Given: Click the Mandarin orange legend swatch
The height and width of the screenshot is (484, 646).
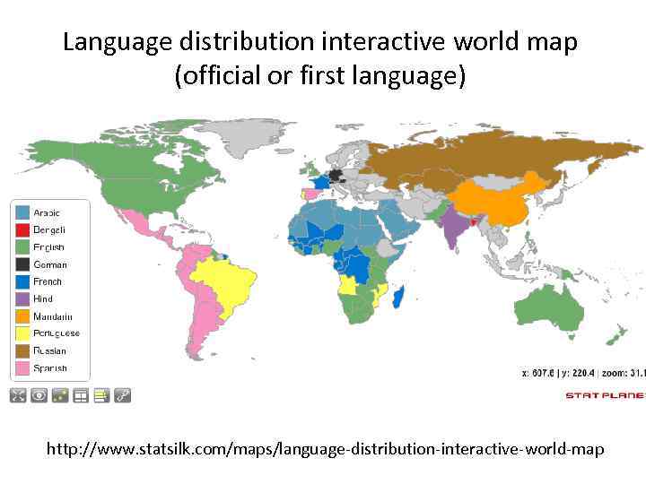Looking at the screenshot, I should tap(22, 316).
